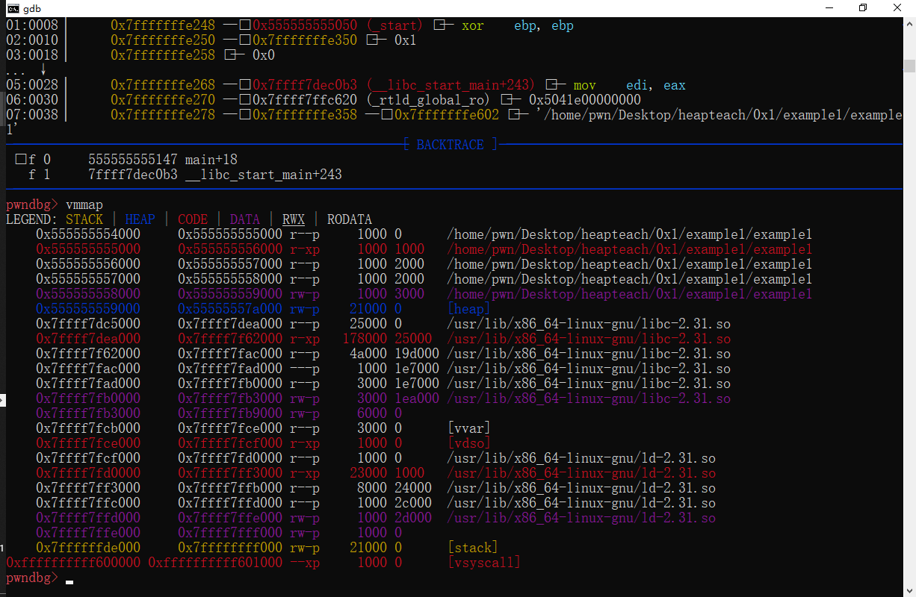The width and height of the screenshot is (916, 597).
Task: Click heap start address 0x555555559000
Action: coord(88,309)
